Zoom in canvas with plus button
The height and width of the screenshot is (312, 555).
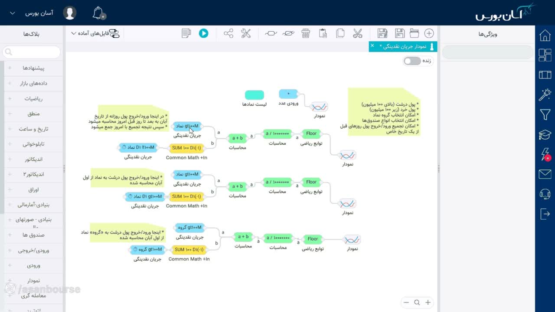pyautogui.click(x=428, y=302)
